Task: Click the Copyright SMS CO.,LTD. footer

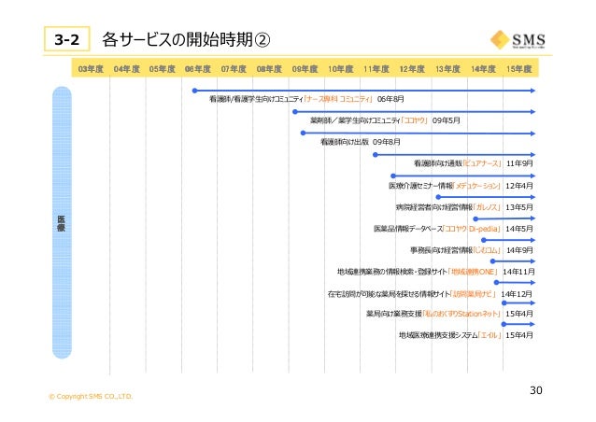Action: (91, 396)
